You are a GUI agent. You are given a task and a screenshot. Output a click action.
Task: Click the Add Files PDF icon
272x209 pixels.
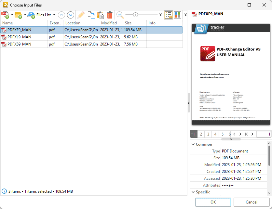5,15
